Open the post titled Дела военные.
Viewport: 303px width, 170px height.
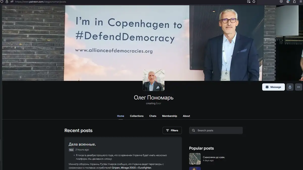[82, 144]
